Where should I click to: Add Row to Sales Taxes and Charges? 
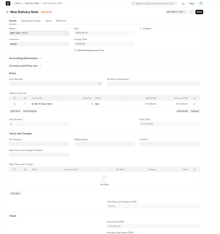15,193
